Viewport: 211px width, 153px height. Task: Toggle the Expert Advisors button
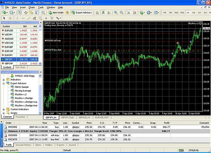pos(82,12)
